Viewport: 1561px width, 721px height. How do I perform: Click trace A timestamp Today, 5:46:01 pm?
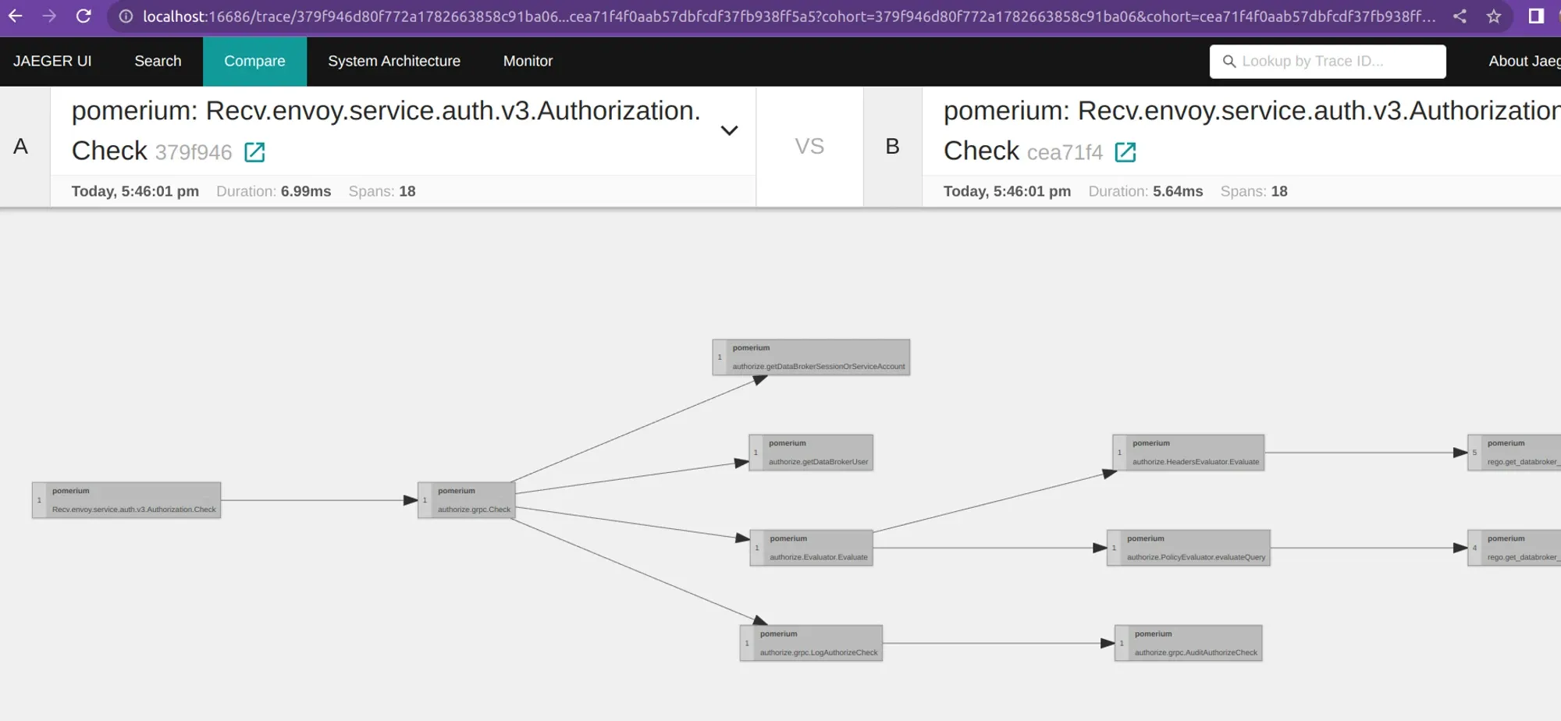point(135,191)
